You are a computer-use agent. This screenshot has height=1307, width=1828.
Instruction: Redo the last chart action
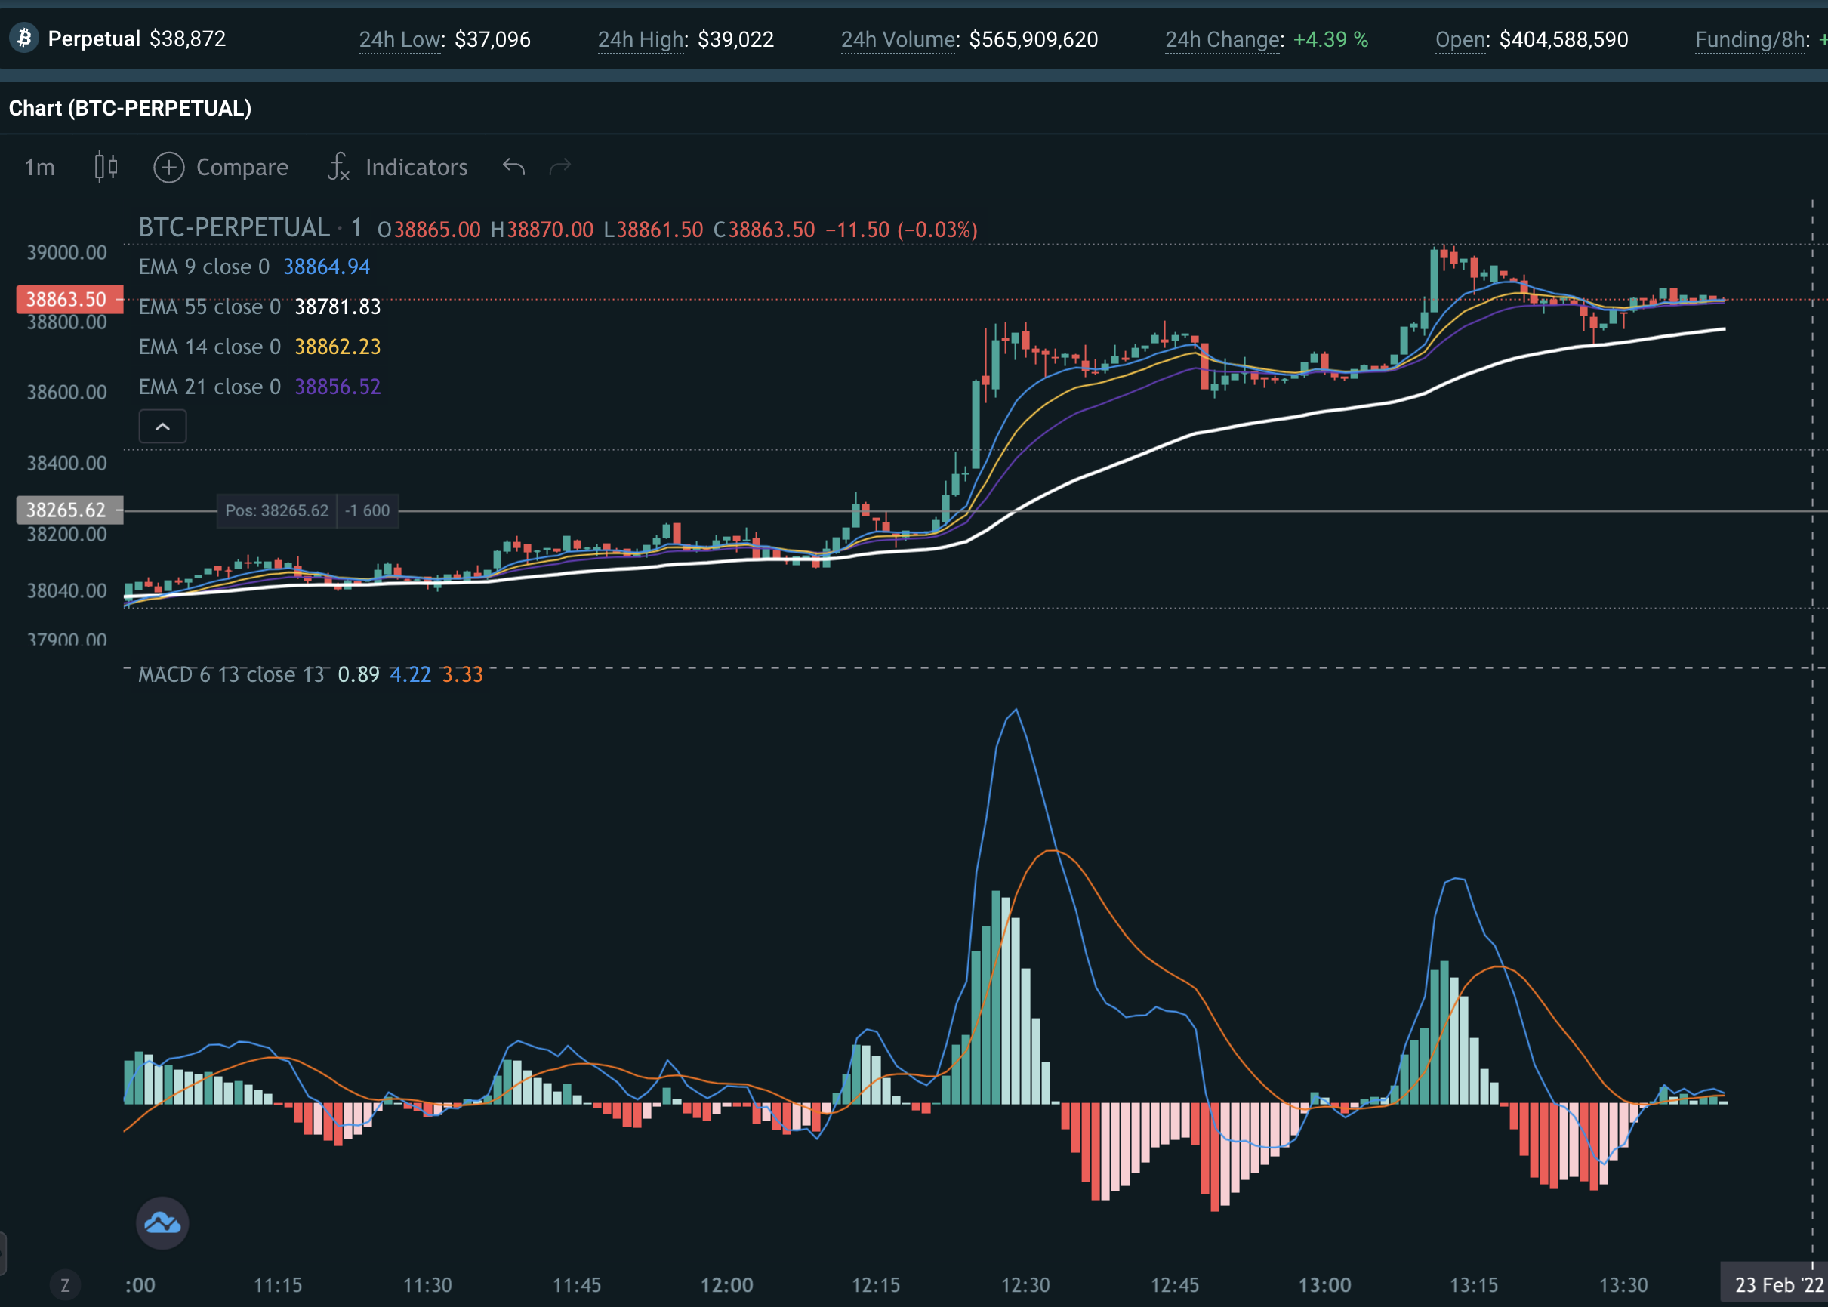point(560,167)
